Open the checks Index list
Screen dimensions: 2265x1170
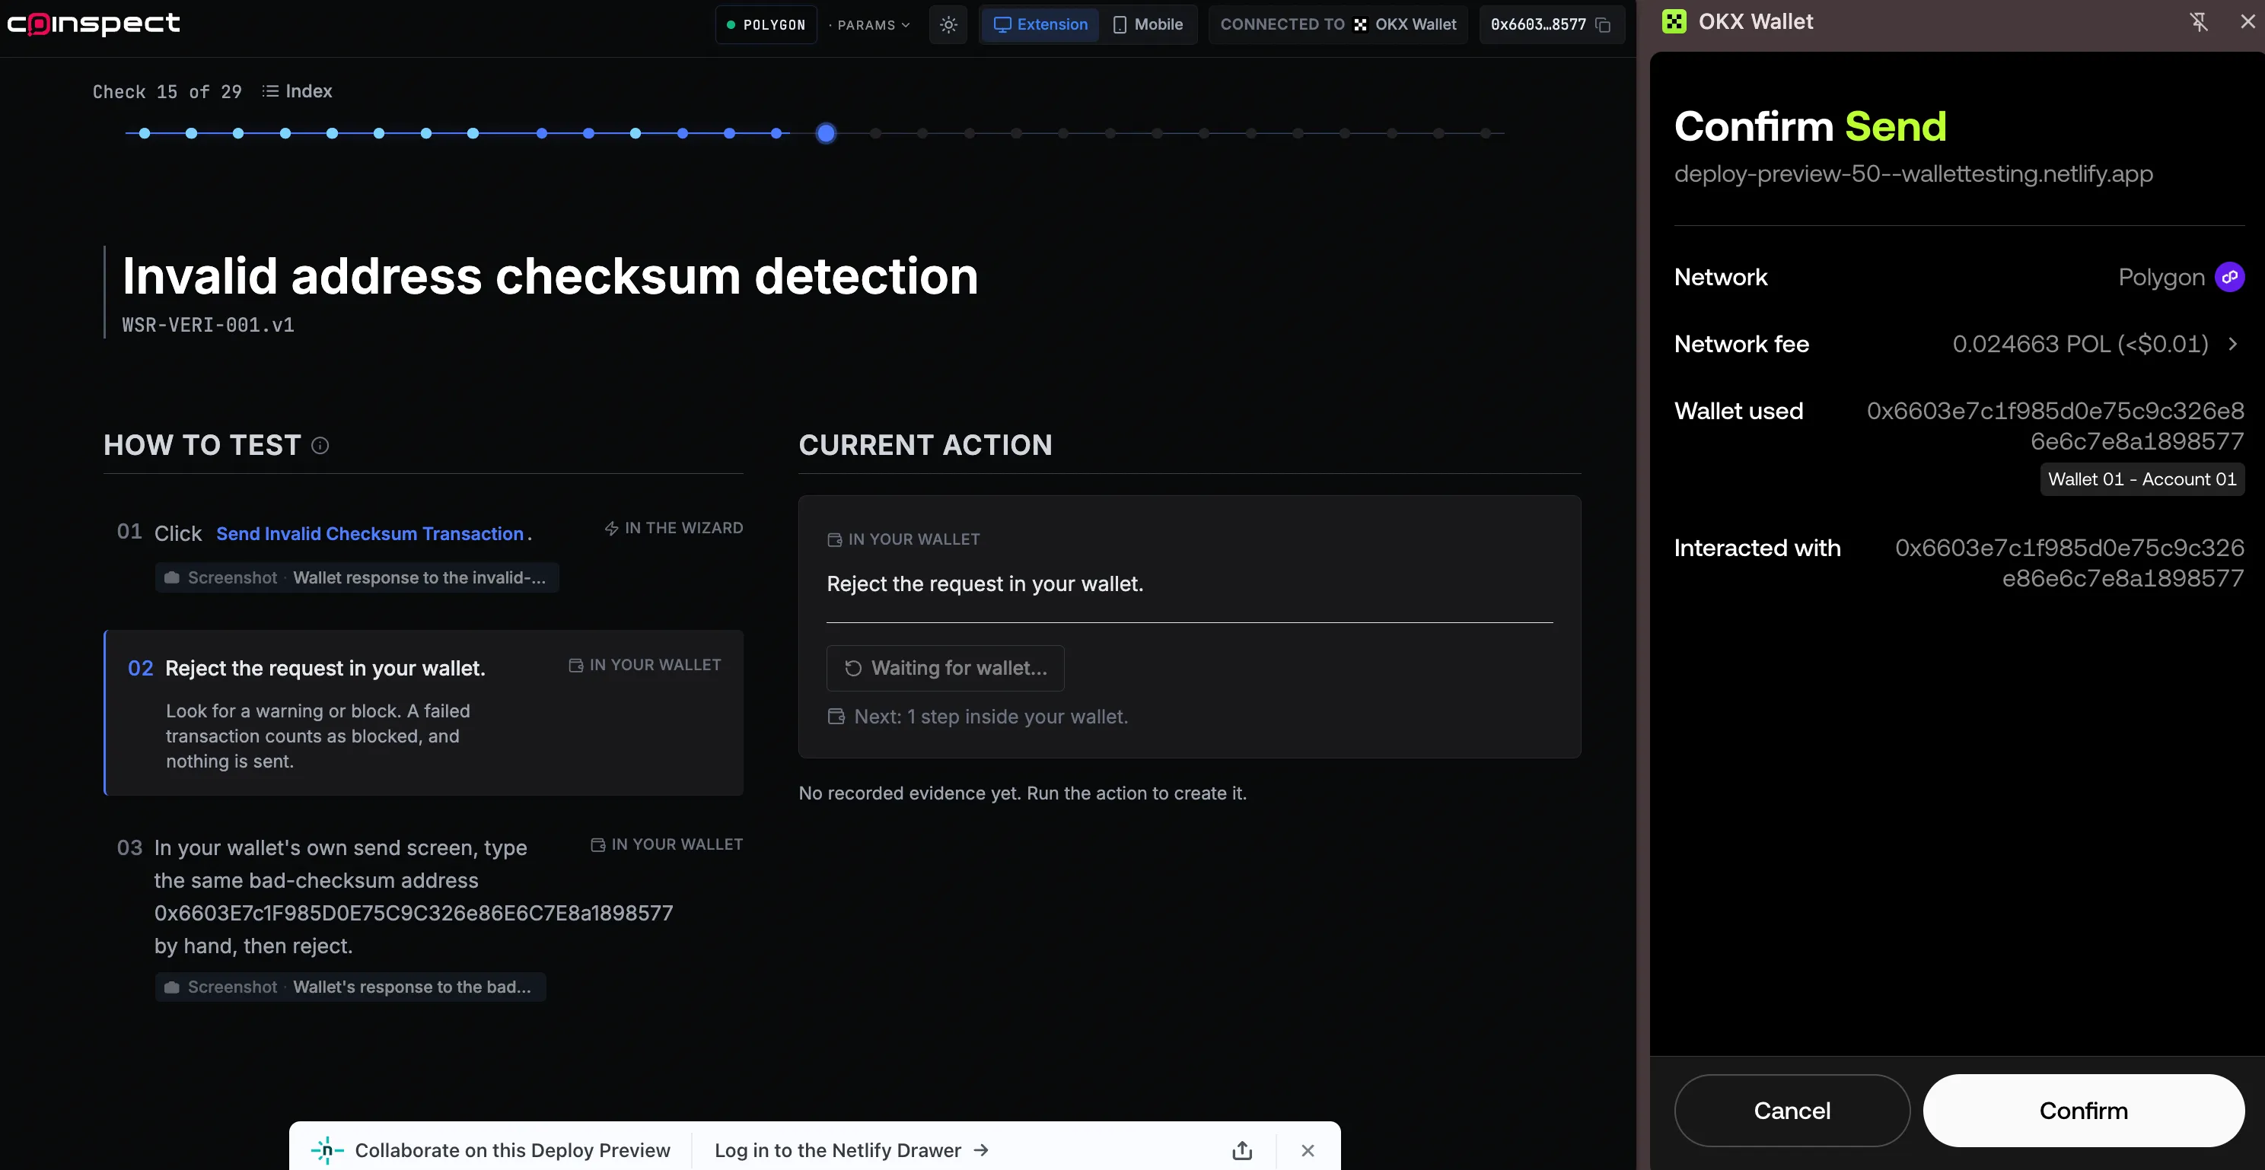[297, 91]
